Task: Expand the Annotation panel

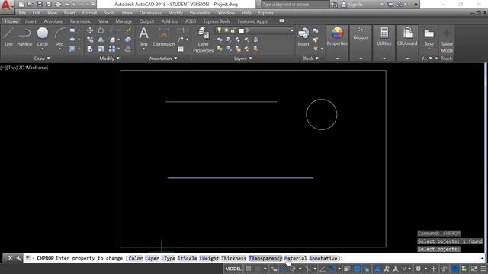Action: tap(162, 59)
